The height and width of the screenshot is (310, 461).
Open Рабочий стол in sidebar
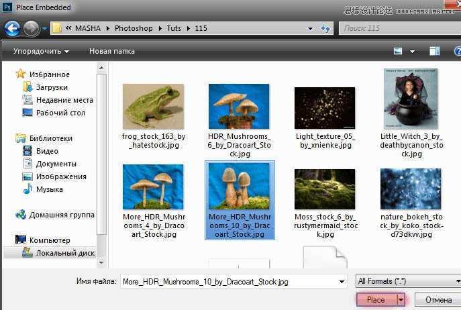tap(60, 113)
